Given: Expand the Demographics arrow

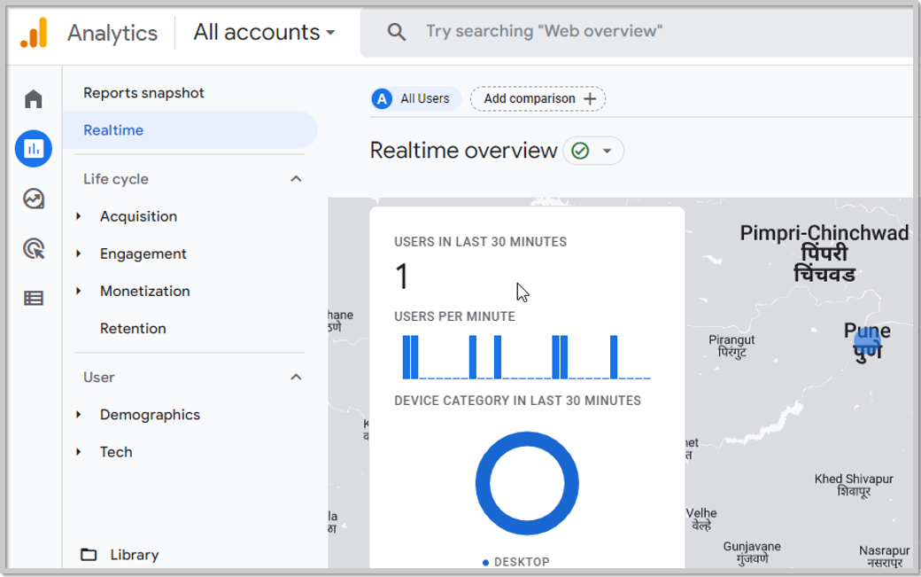Looking at the screenshot, I should (x=79, y=415).
